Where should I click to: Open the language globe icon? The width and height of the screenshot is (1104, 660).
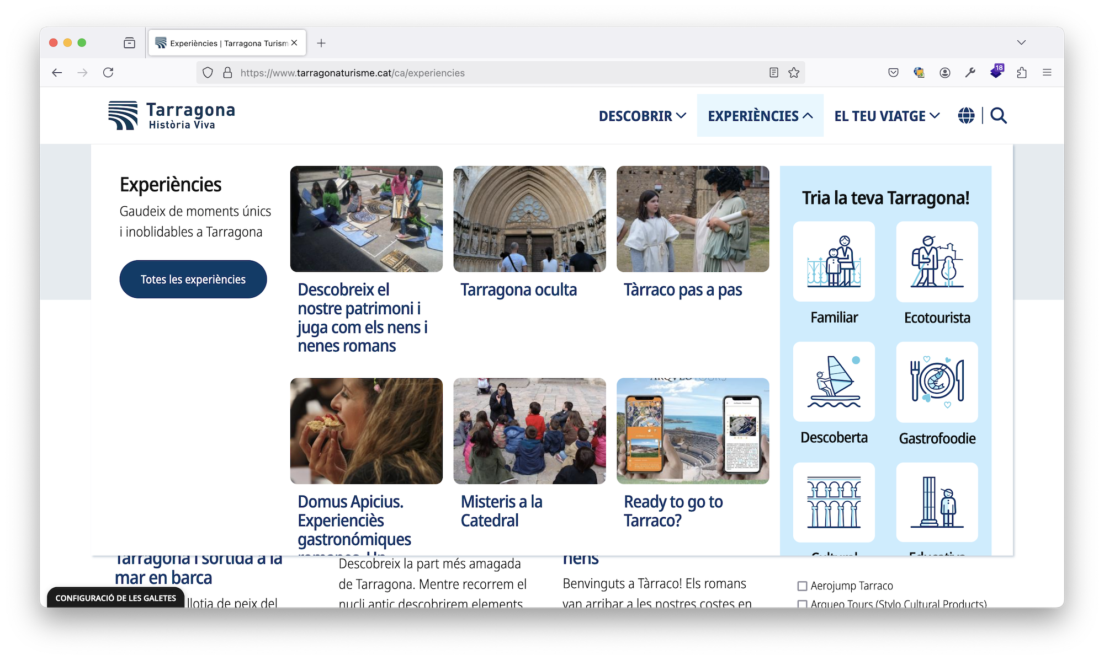pyautogui.click(x=966, y=116)
